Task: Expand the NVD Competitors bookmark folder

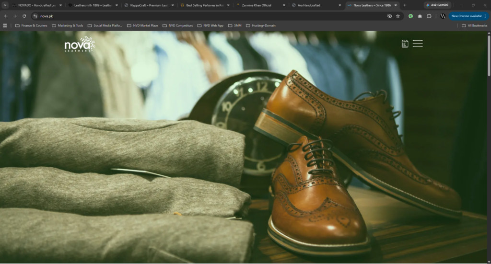Action: tap(177, 26)
